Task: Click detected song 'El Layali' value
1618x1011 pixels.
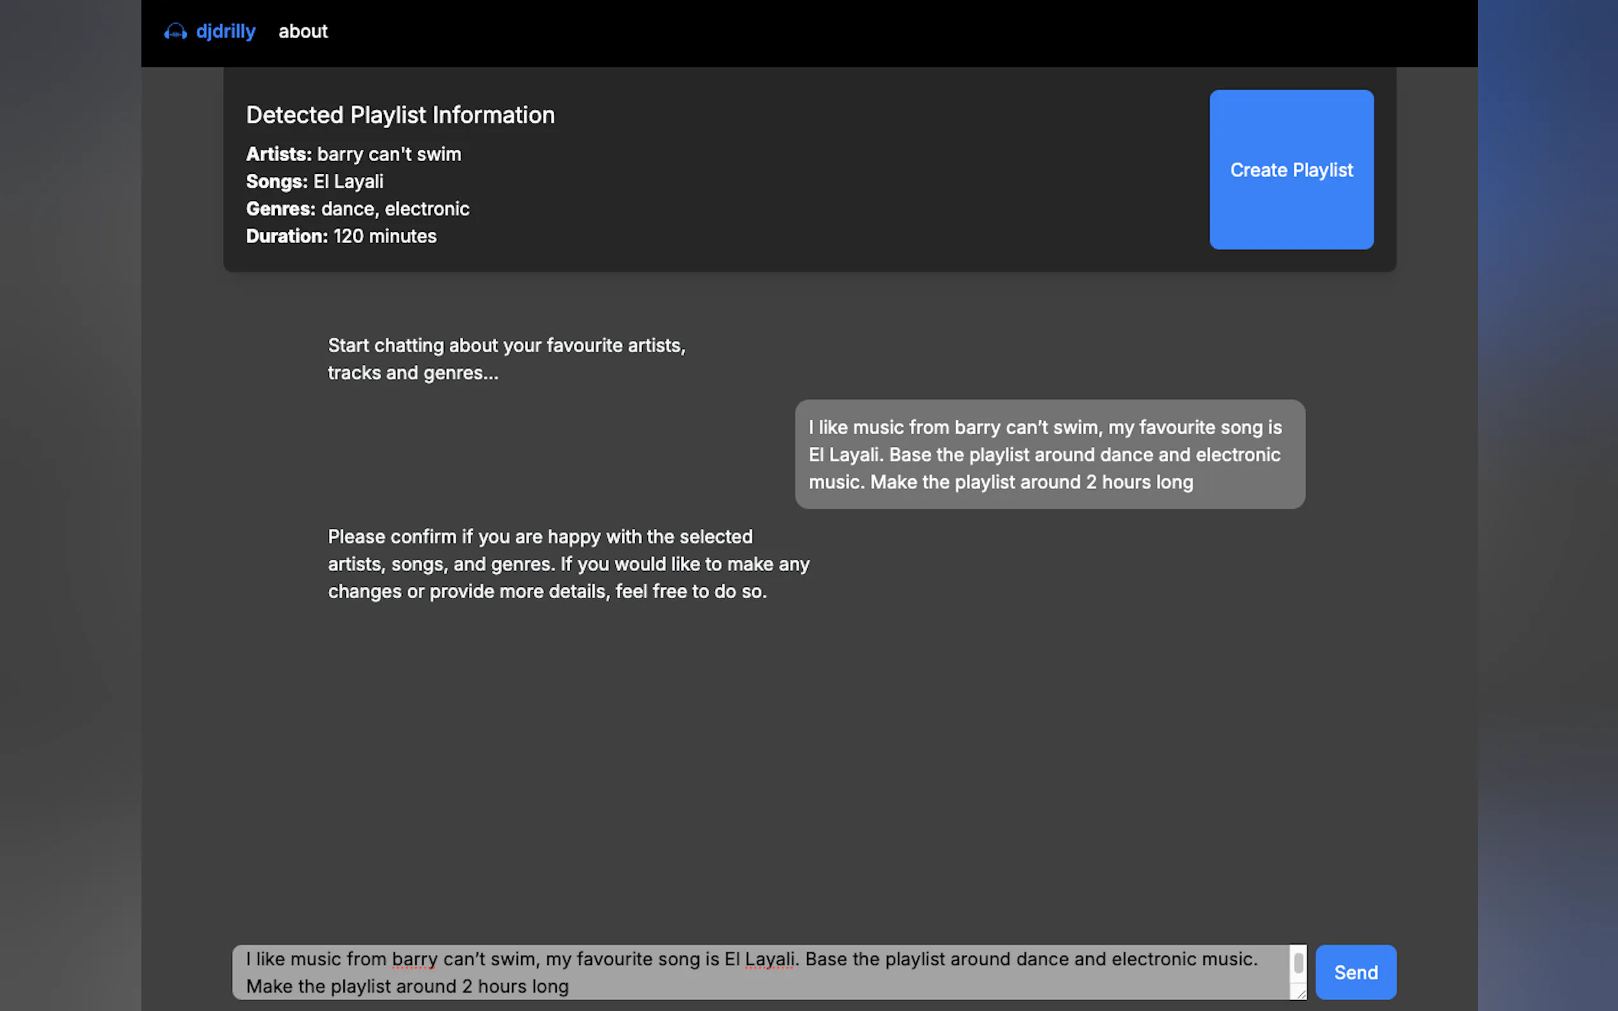Action: click(348, 182)
